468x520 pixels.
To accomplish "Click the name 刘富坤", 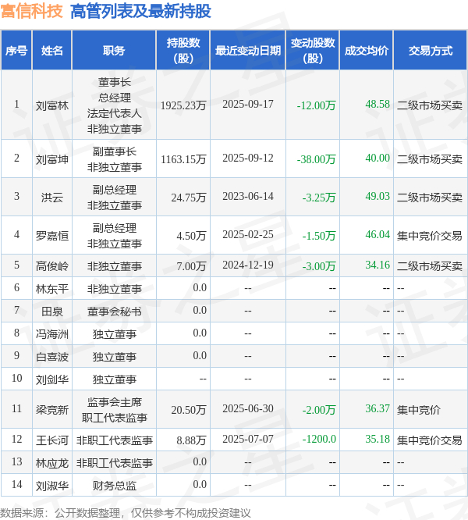I will (x=52, y=159).
